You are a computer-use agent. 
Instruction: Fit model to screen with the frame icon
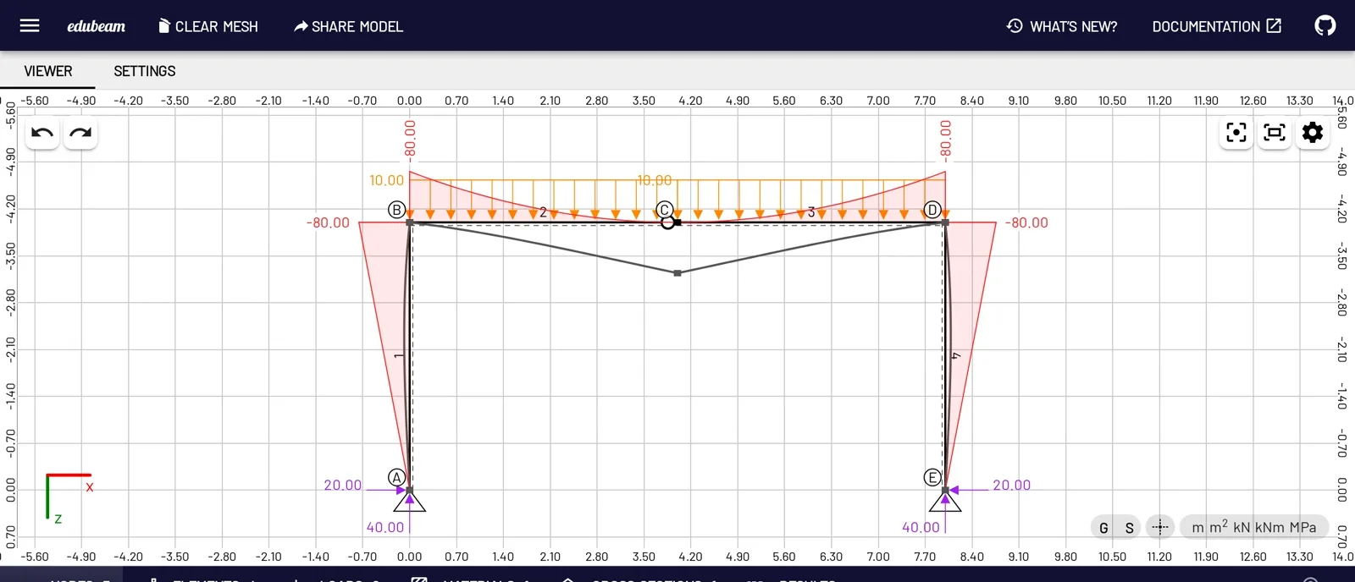click(x=1275, y=133)
